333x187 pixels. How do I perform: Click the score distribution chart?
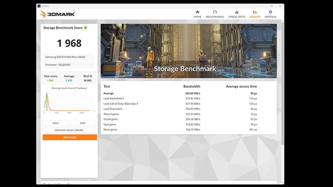[x=69, y=102]
